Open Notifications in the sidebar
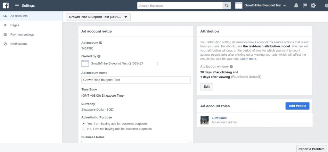The width and height of the screenshot is (328, 152). click(31, 44)
